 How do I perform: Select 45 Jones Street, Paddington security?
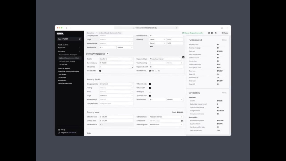click(x=68, y=55)
